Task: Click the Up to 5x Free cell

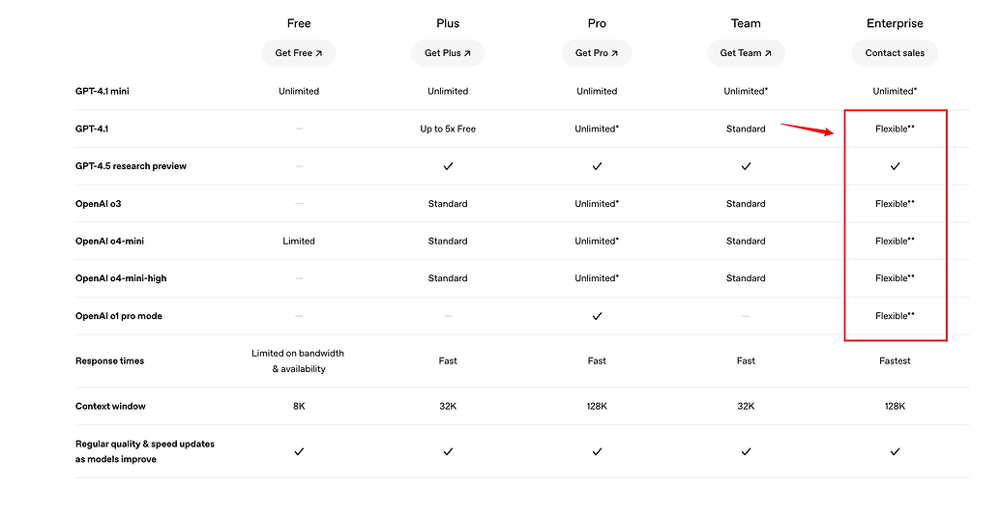Action: (x=448, y=129)
